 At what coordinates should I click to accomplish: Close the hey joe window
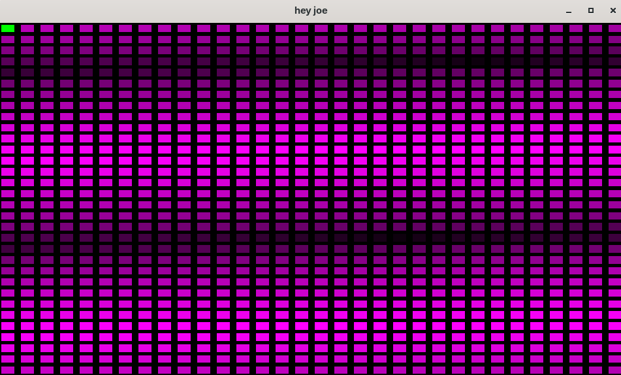coord(613,10)
